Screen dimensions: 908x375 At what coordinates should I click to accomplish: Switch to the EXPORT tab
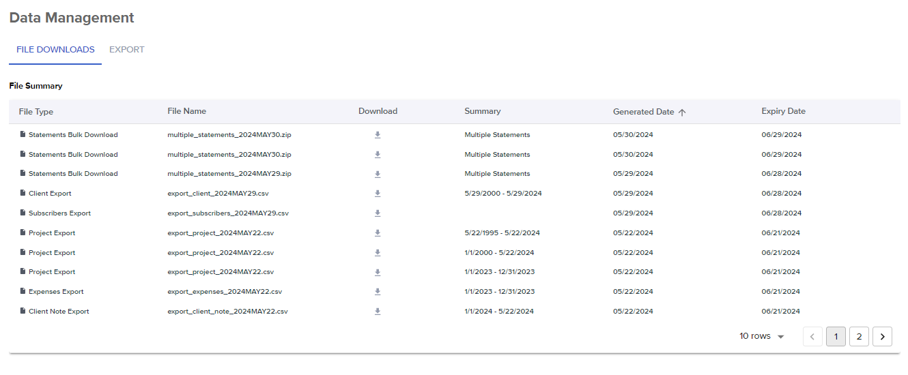point(127,50)
